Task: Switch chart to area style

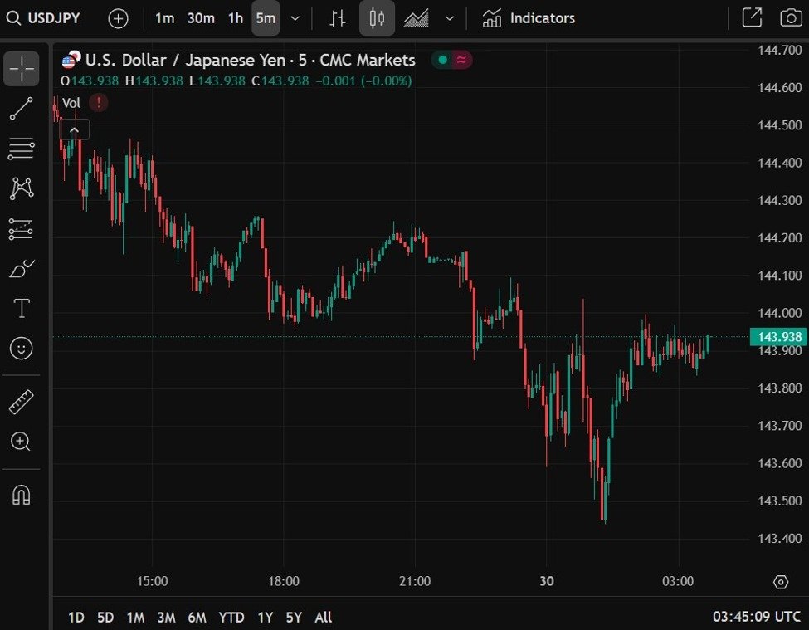Action: click(x=416, y=17)
